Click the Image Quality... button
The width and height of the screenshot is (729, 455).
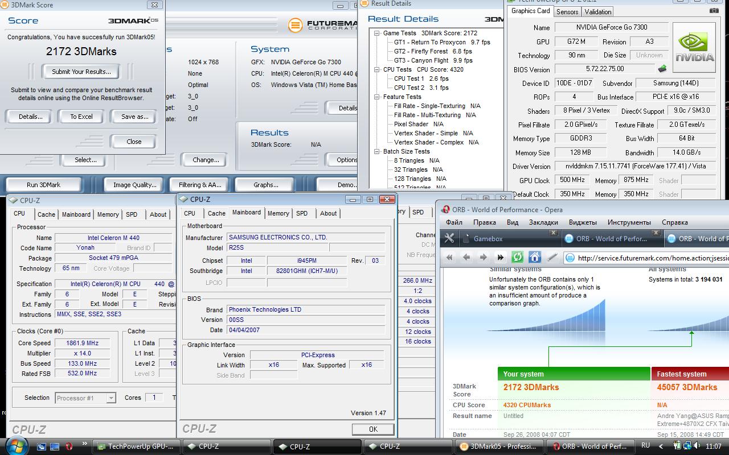(x=135, y=185)
